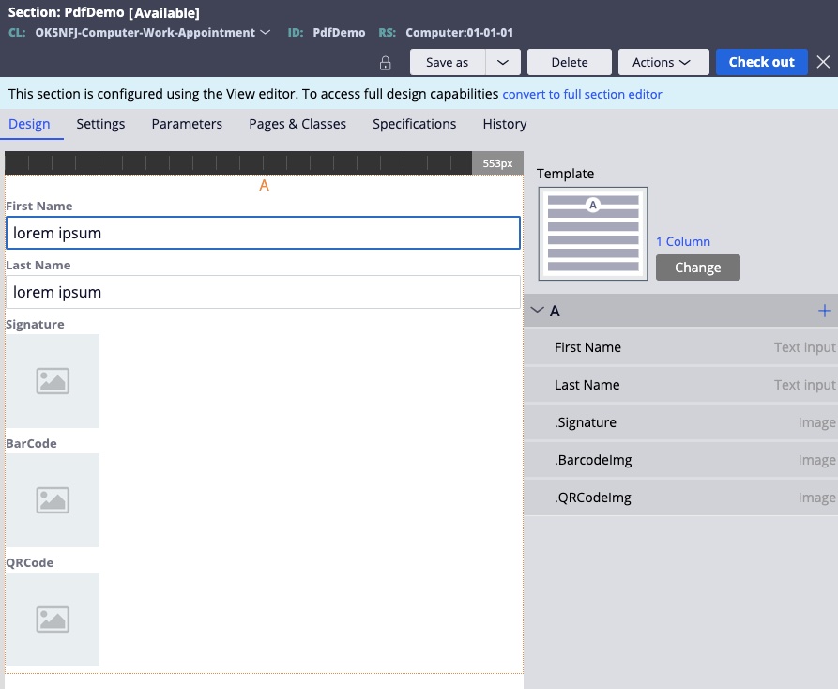
Task: Collapse the A region expander
Action: [x=538, y=311]
